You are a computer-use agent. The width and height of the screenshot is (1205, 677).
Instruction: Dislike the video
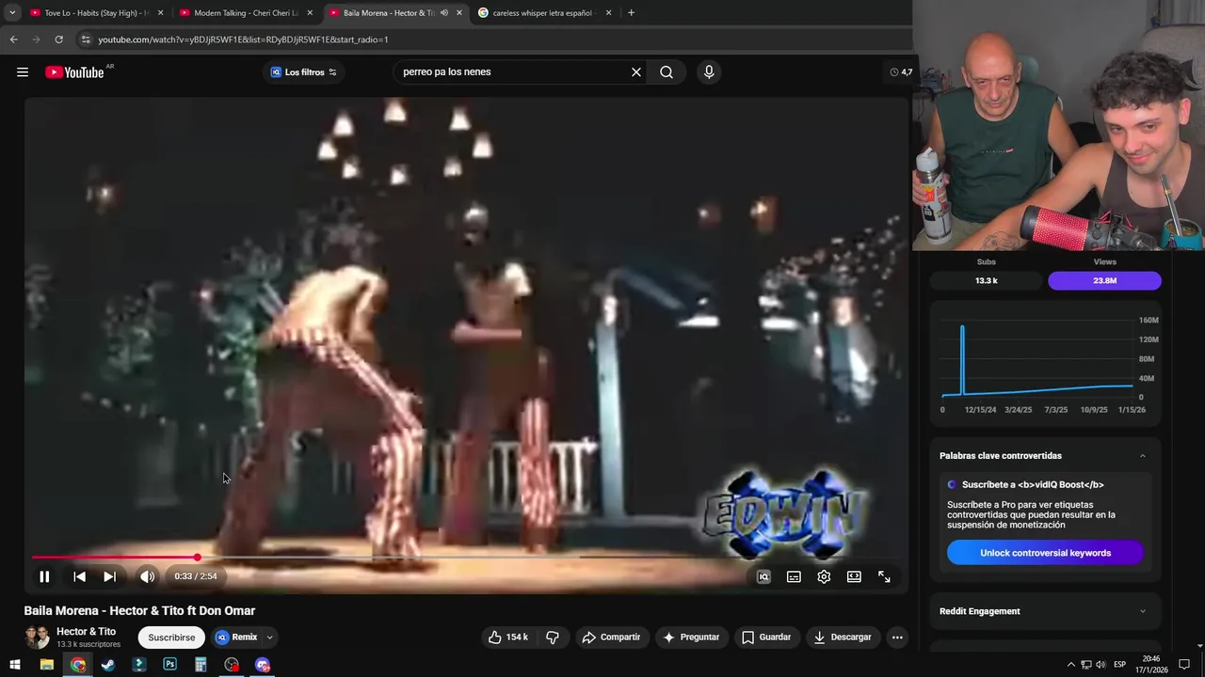click(x=553, y=638)
